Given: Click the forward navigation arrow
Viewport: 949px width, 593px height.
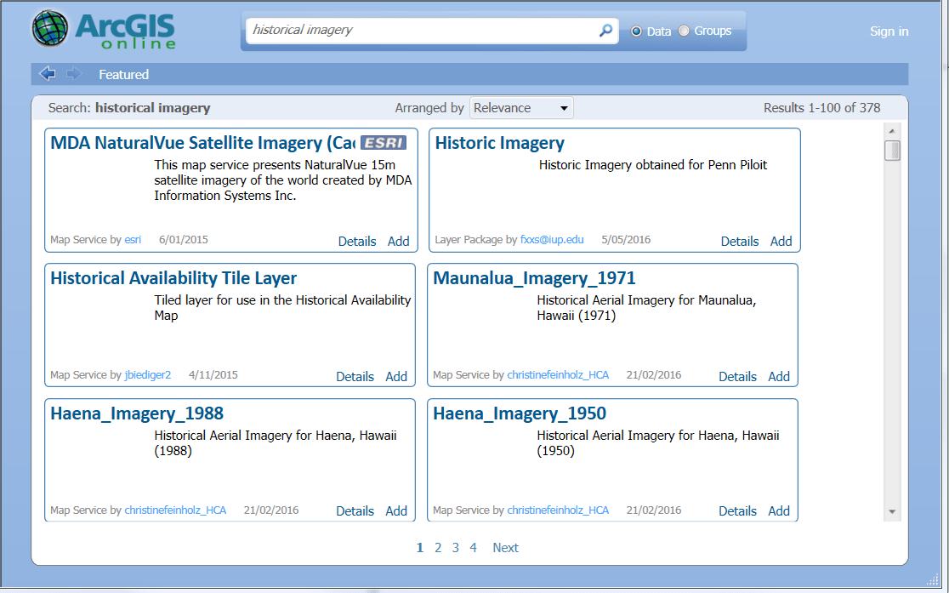Looking at the screenshot, I should click(x=73, y=74).
